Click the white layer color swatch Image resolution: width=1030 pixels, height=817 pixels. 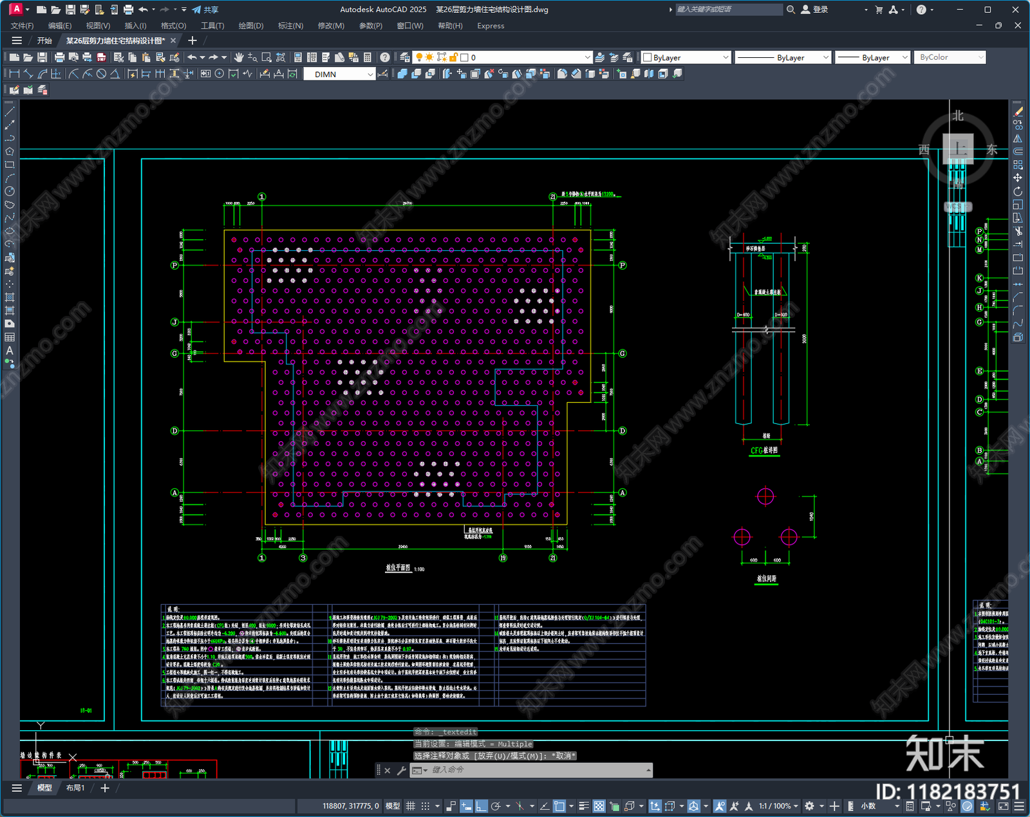pos(464,57)
